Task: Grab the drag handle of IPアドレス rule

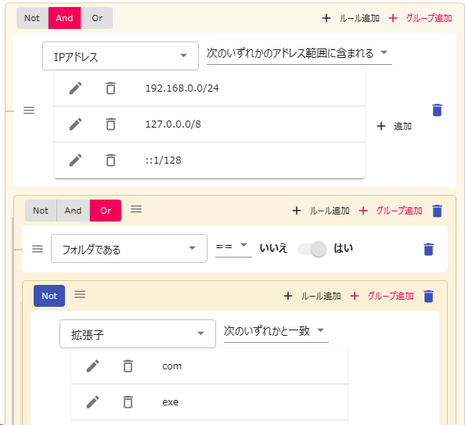Action: point(29,110)
